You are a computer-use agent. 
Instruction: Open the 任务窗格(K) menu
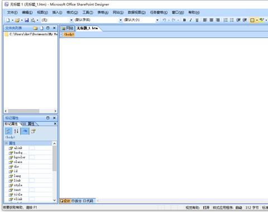159,12
